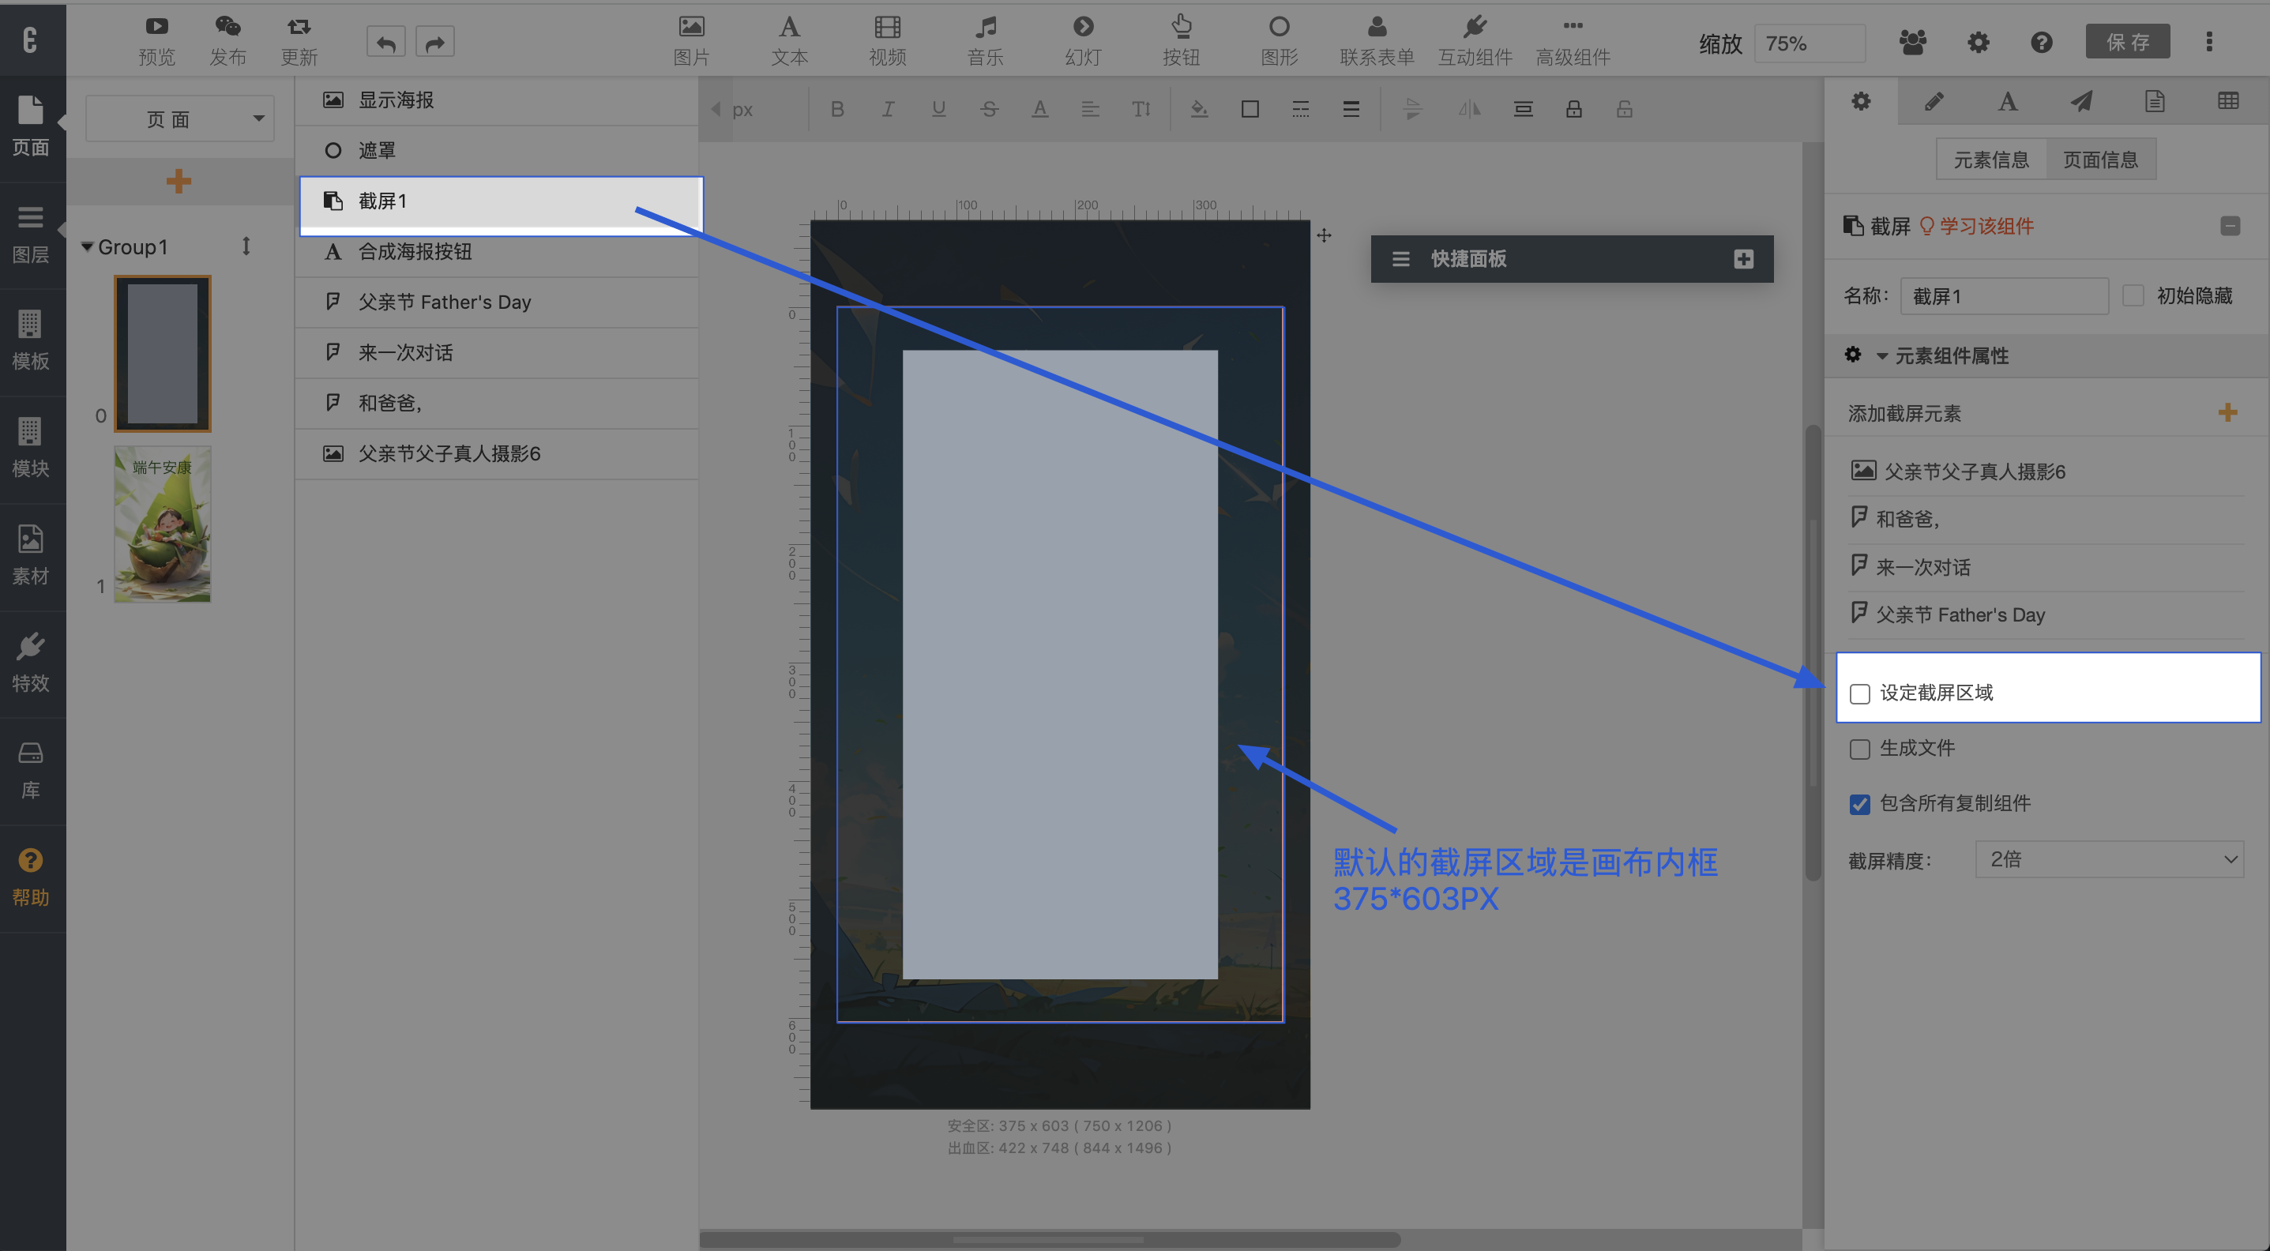This screenshot has width=2270, height=1251.
Task: Check the 生成文件 checkbox
Action: (x=1859, y=749)
